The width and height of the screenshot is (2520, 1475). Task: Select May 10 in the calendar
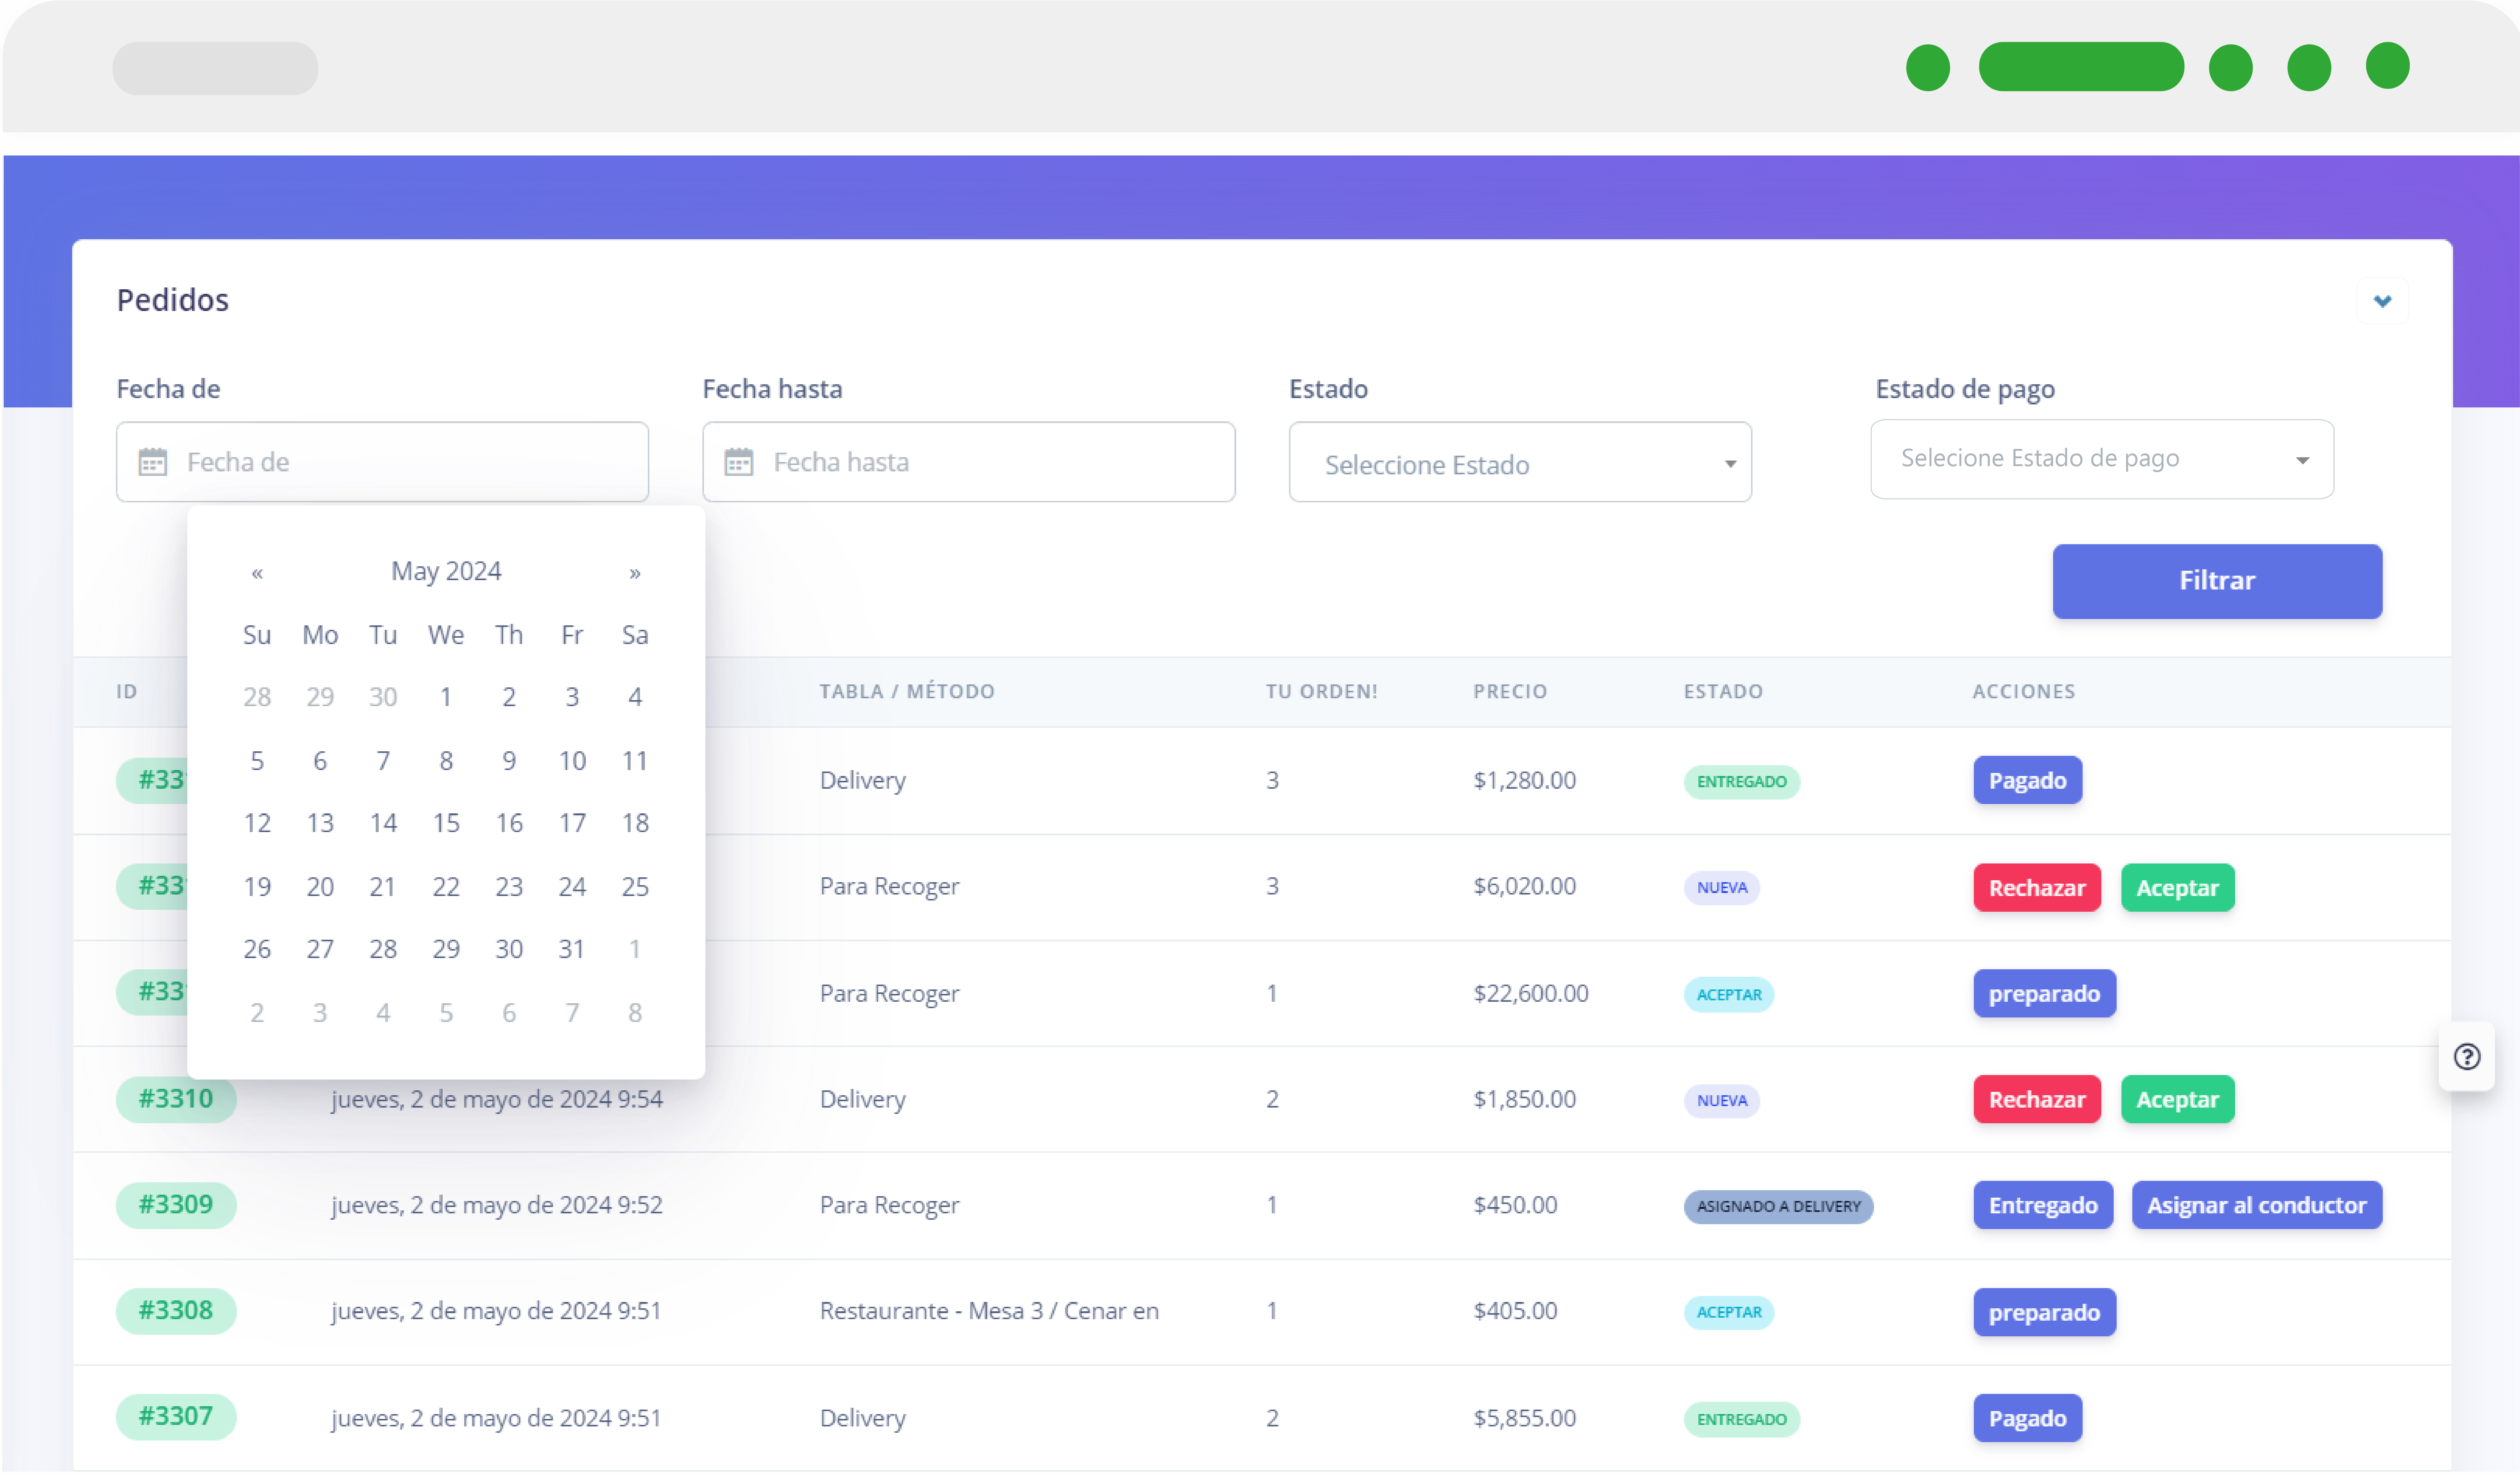coord(572,761)
